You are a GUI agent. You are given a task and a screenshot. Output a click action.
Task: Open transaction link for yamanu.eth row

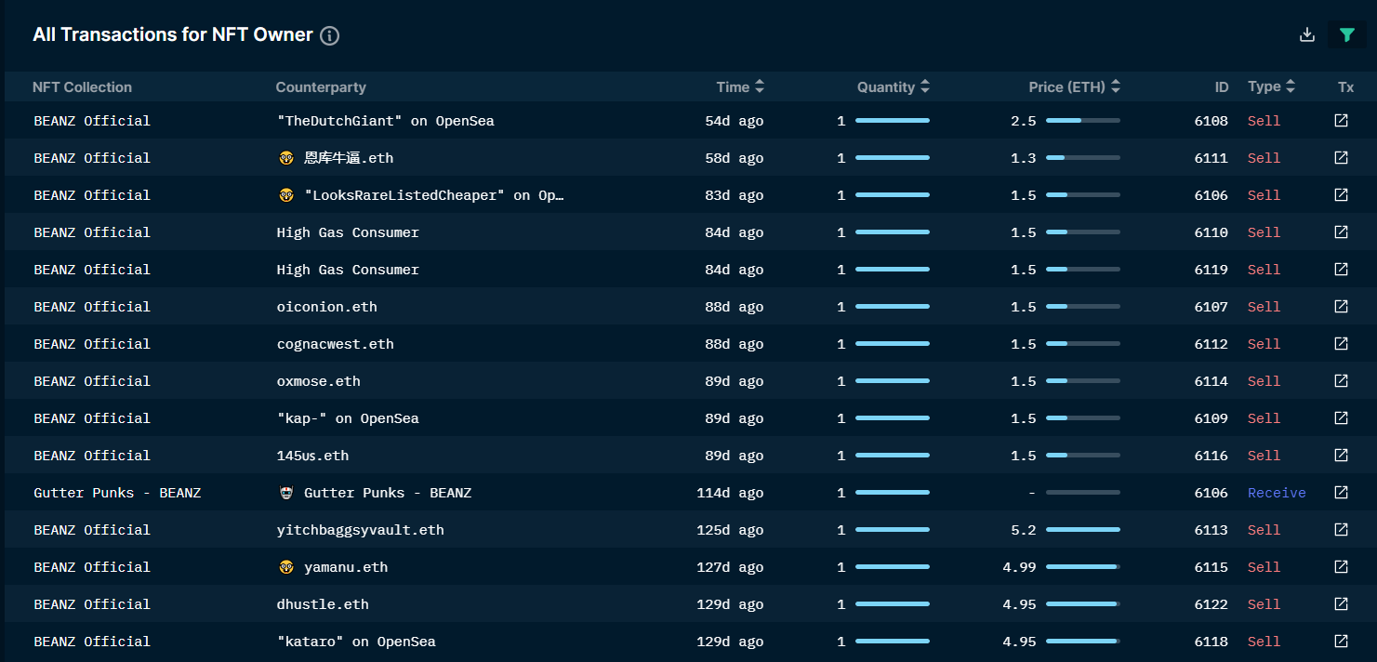1341,567
